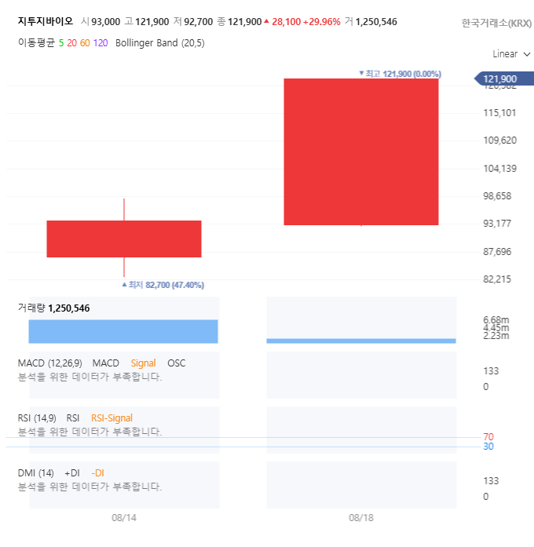Screen dimensions: 534x547
Task: Click the 6.68m volume axis label
Action: pos(496,320)
